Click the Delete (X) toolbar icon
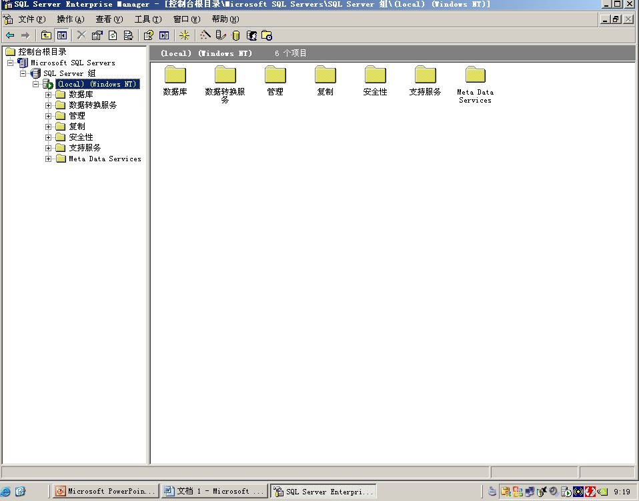 (81, 35)
